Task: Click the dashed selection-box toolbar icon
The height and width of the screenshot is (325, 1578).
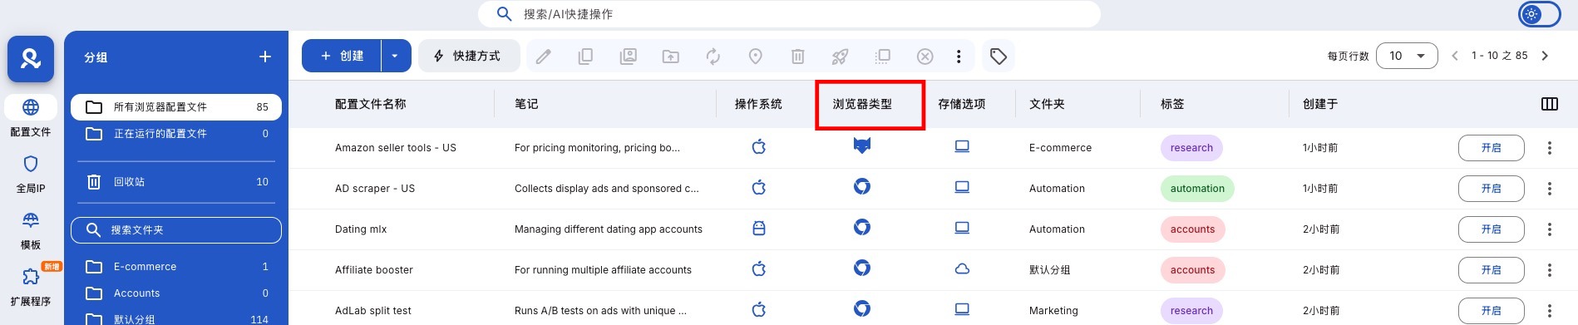Action: (883, 57)
